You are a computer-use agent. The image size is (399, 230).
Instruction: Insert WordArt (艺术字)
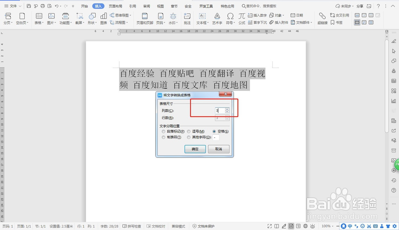click(217, 19)
